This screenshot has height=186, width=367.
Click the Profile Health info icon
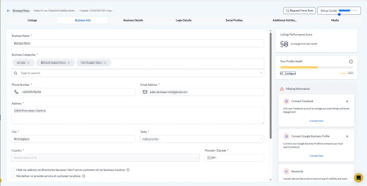tap(351, 61)
